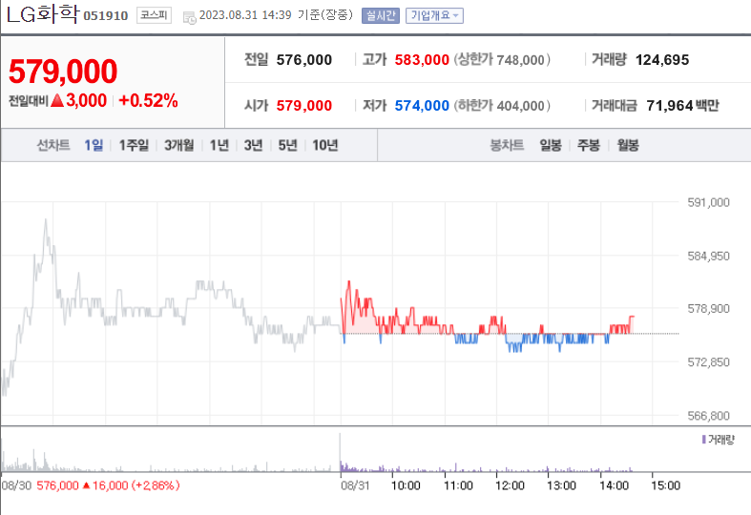The image size is (751, 515).
Task: Click the LG화학 stock name heading
Action: (x=42, y=14)
